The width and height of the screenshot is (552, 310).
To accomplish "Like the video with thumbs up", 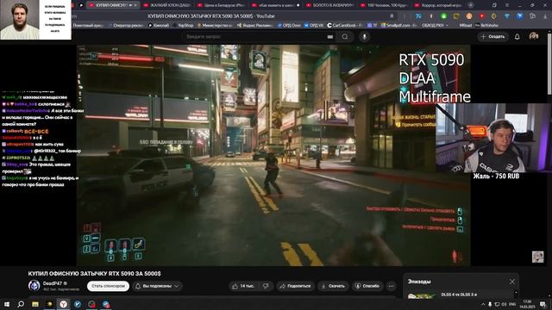I will click(243, 286).
